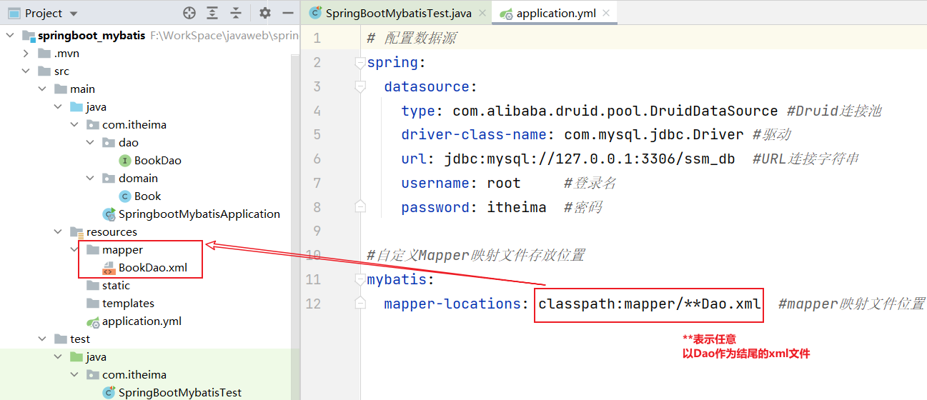Click fold end marker at line 8

[x=360, y=206]
